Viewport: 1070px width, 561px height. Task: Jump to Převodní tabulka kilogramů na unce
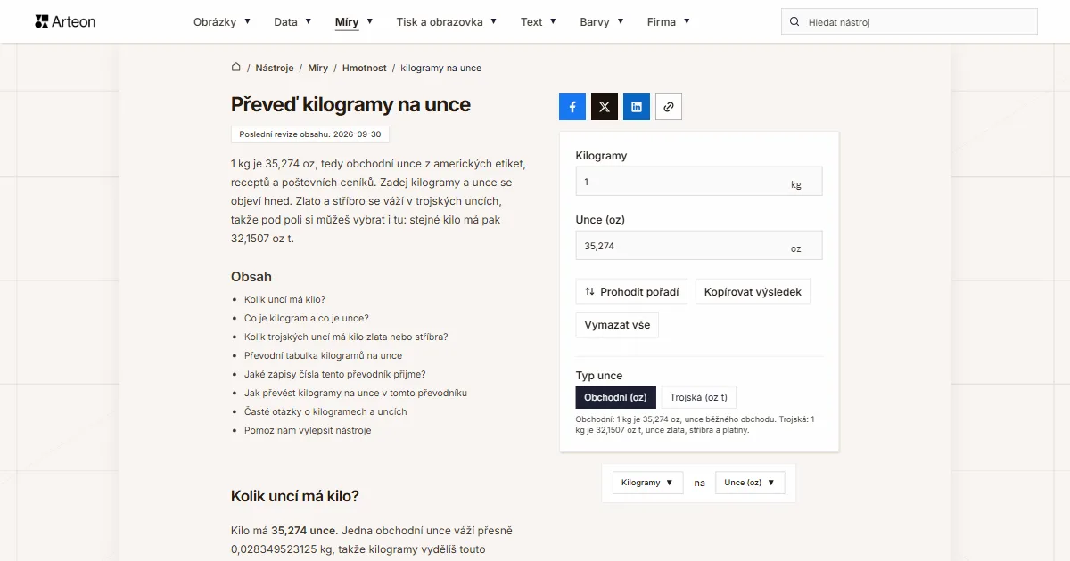coord(323,355)
